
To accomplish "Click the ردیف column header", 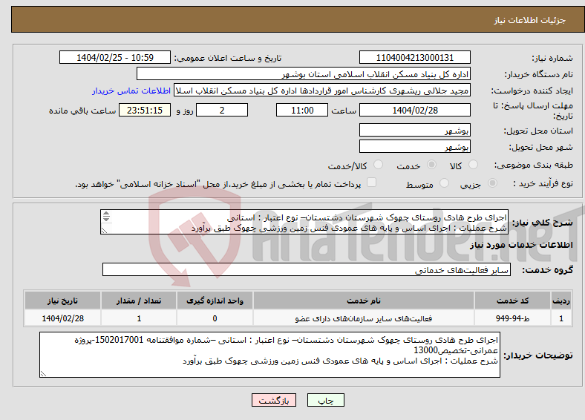I will [x=561, y=301].
